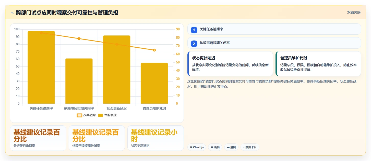Click the orange 改善趋势 legend swatch
This screenshot has width=371, height=161.
pyautogui.click(x=79, y=115)
